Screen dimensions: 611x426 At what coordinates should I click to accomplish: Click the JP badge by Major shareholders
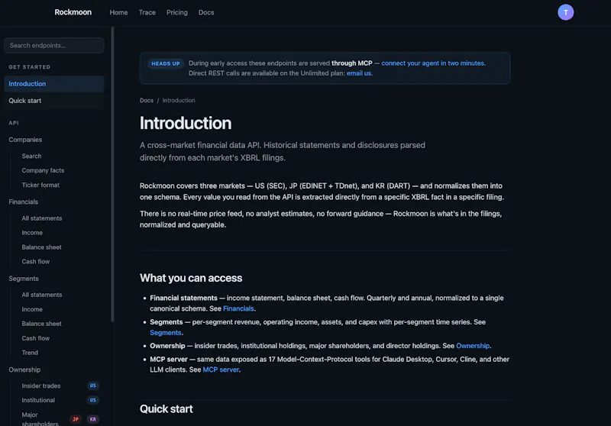click(x=76, y=419)
